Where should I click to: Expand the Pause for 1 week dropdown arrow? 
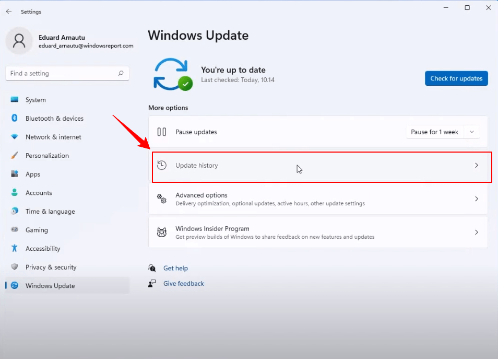click(472, 132)
